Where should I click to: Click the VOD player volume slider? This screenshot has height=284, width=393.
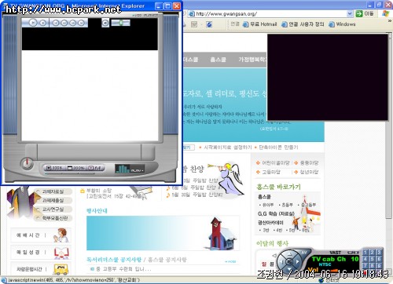click(120, 23)
